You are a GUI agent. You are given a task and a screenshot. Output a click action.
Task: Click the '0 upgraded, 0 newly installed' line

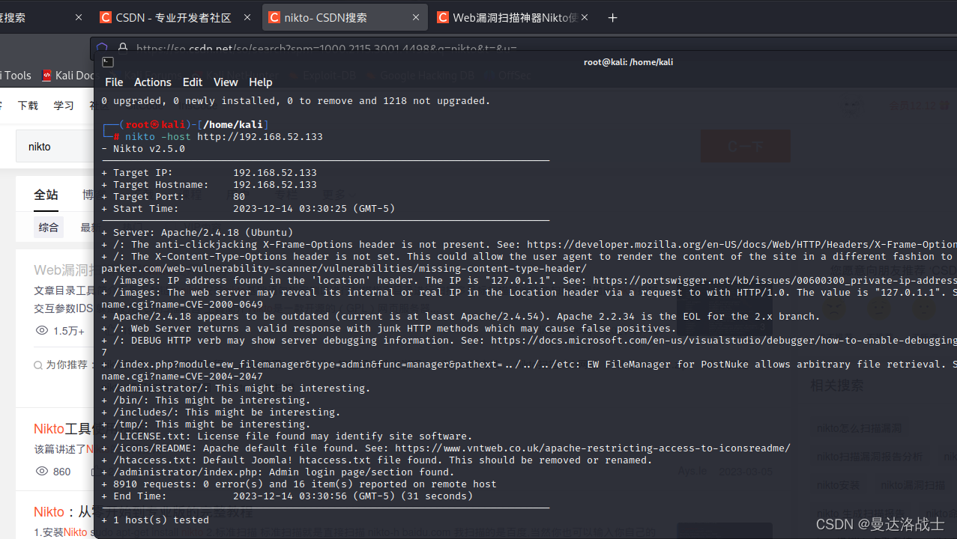click(x=296, y=101)
